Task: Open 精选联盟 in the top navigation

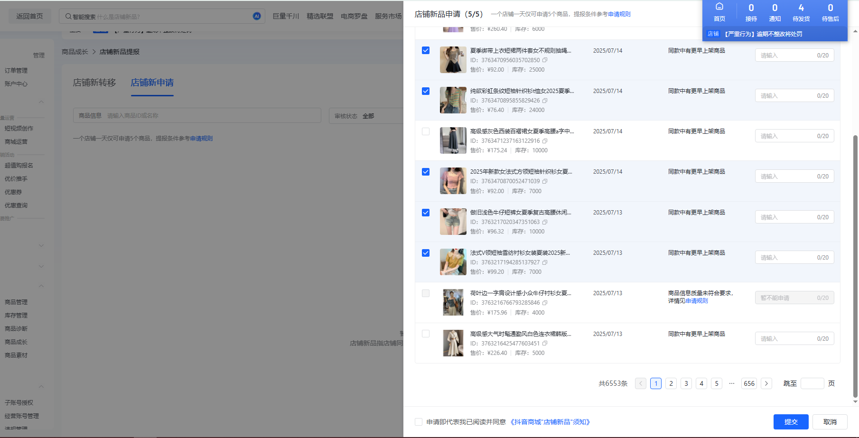Action: [x=320, y=16]
